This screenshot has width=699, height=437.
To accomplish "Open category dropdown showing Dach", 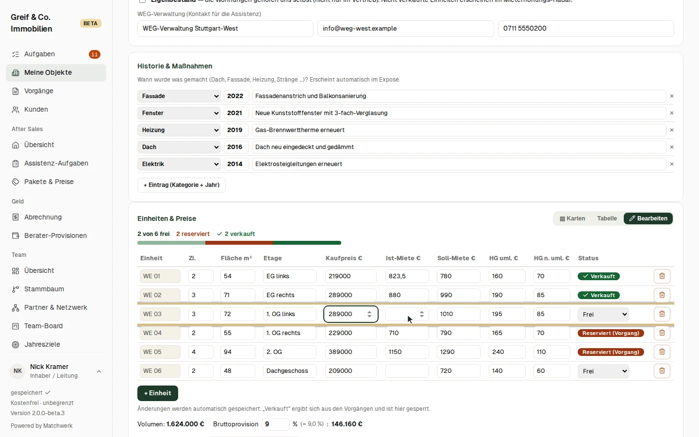I will [179, 147].
